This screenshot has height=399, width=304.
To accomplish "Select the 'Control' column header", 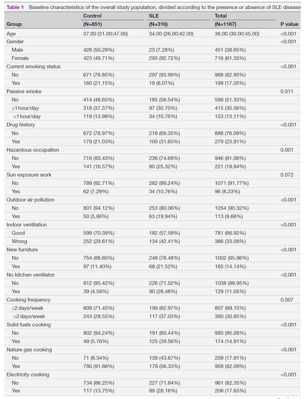I will [92, 16].
